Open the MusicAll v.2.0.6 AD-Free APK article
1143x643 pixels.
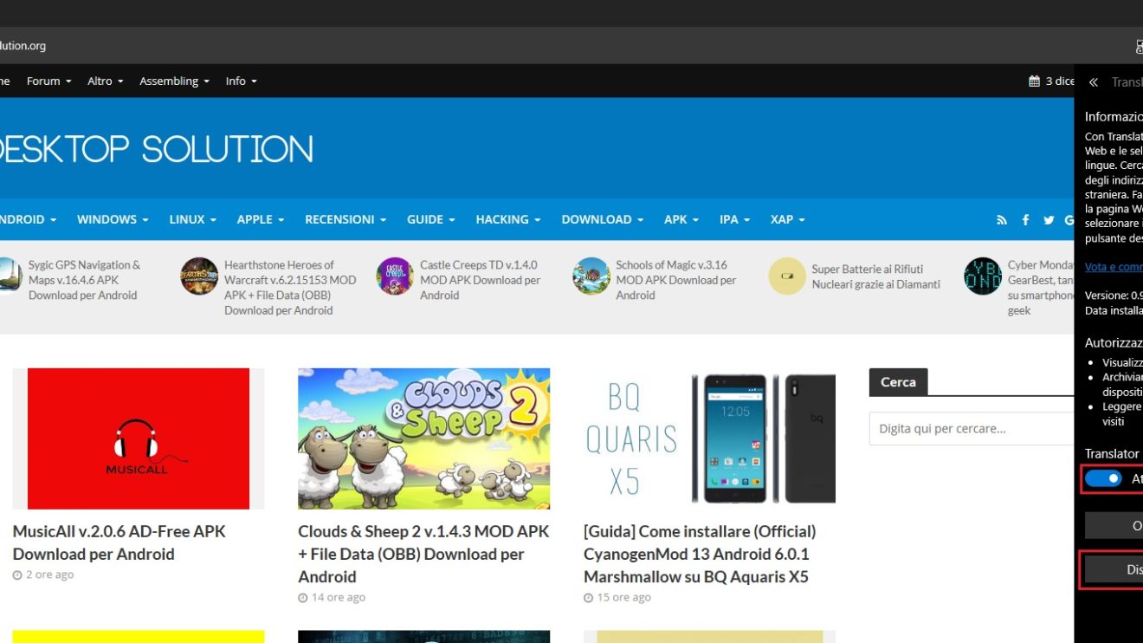119,542
